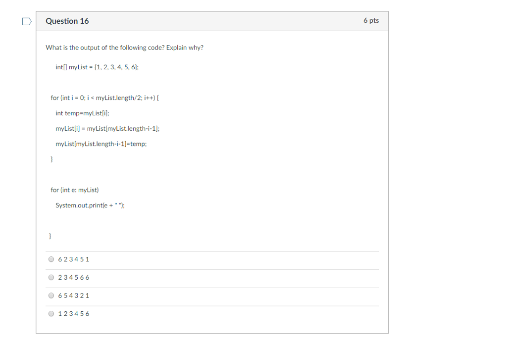
Task: Click the System.out.print statement
Action: pyautogui.click(x=90, y=205)
